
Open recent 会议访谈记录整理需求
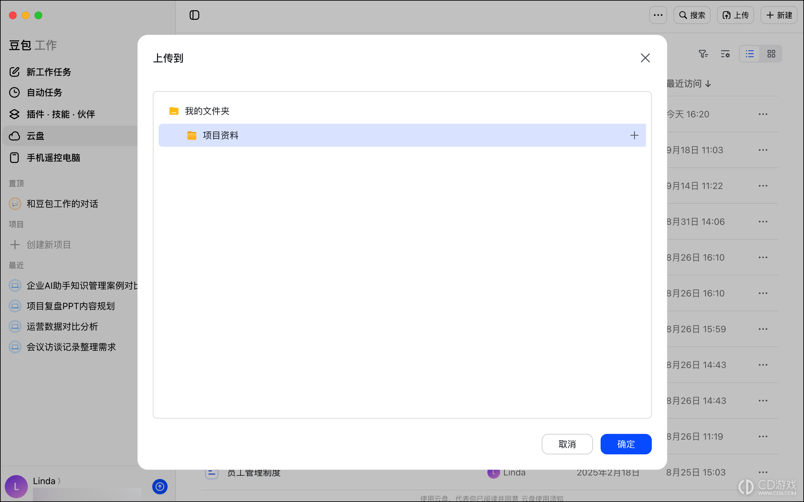(62, 347)
